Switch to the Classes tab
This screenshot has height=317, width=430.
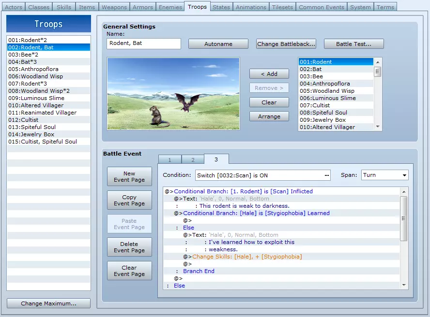pos(39,7)
